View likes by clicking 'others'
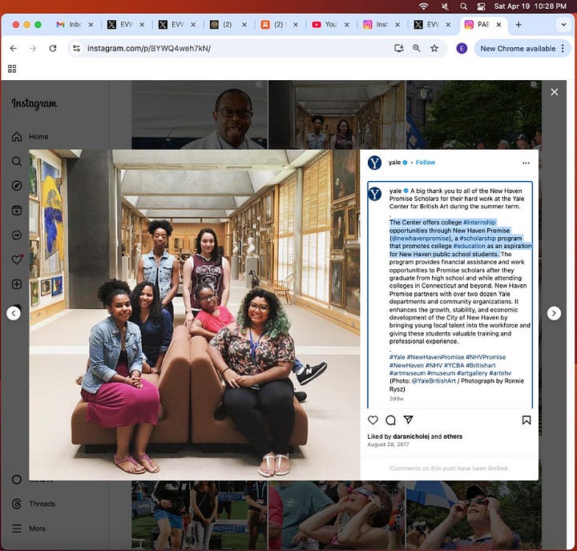This screenshot has height=551, width=577. point(453,436)
